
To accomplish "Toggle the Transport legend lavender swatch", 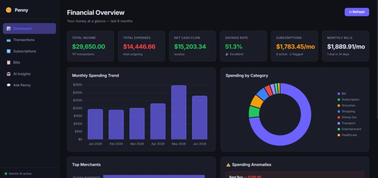I will click(x=339, y=123).
